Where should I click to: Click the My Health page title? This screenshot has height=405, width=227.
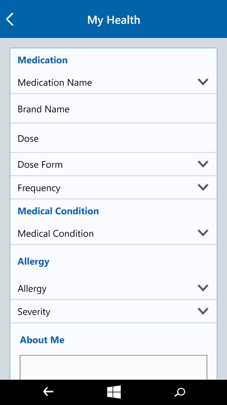113,20
